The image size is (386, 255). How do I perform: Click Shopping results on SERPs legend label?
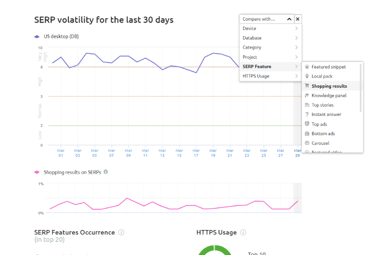coord(72,172)
